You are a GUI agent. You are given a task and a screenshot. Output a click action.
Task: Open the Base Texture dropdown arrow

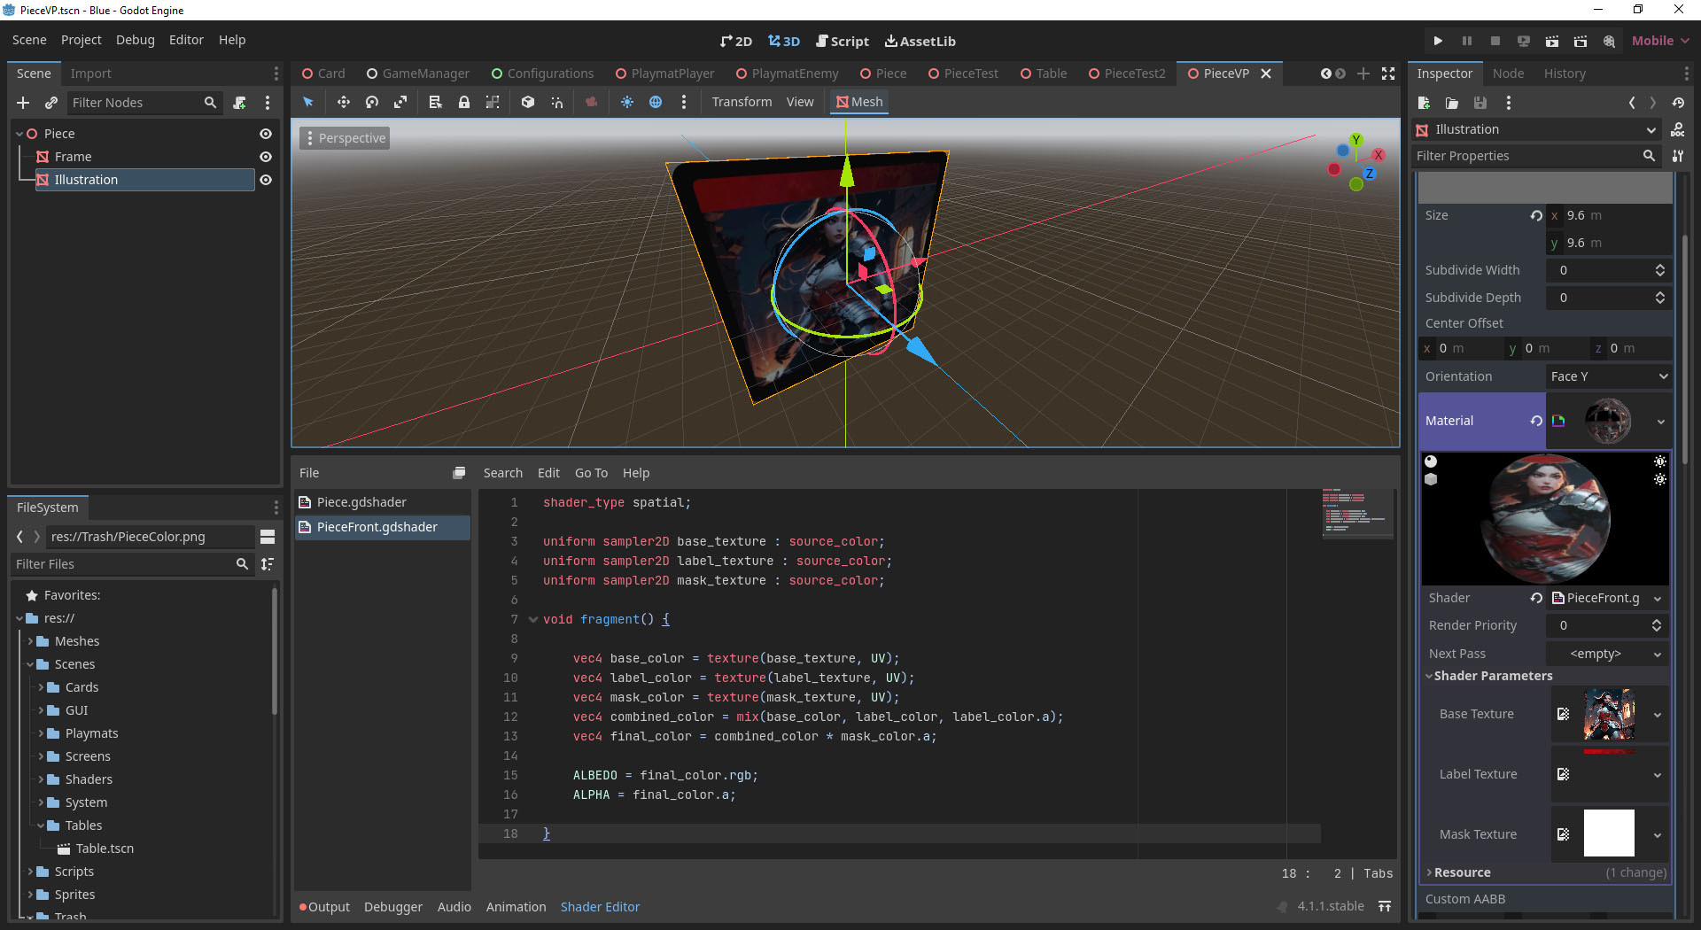coord(1658,715)
